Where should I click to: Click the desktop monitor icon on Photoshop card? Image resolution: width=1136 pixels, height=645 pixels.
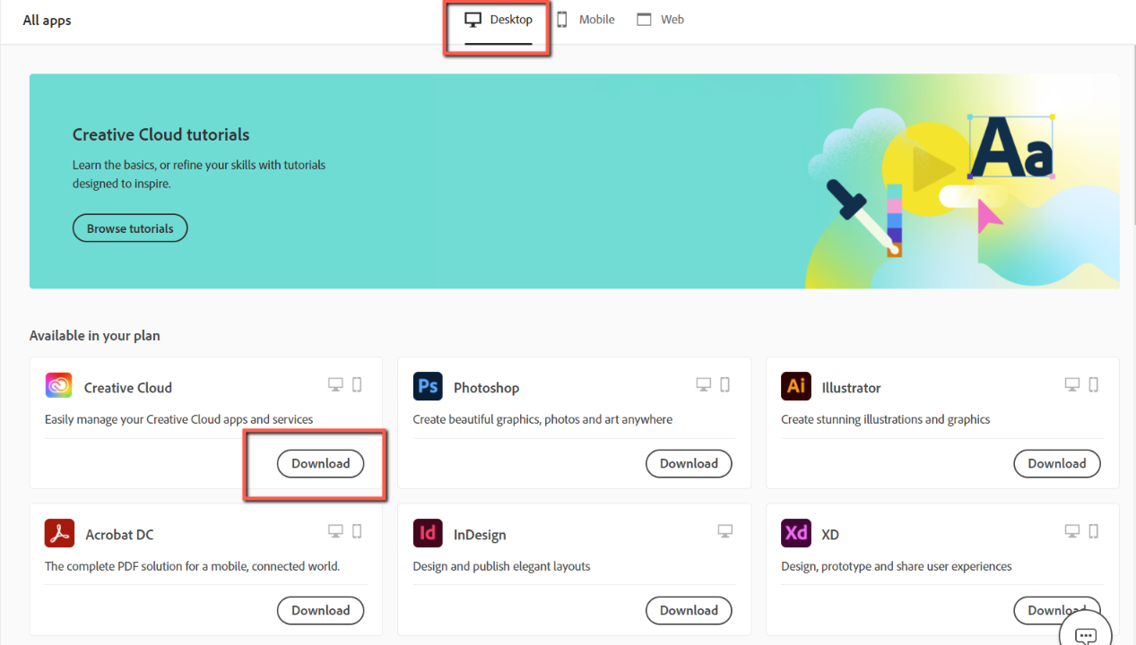point(703,383)
